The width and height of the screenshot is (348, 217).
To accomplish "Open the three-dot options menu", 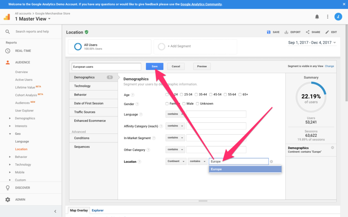I will point(328,17).
